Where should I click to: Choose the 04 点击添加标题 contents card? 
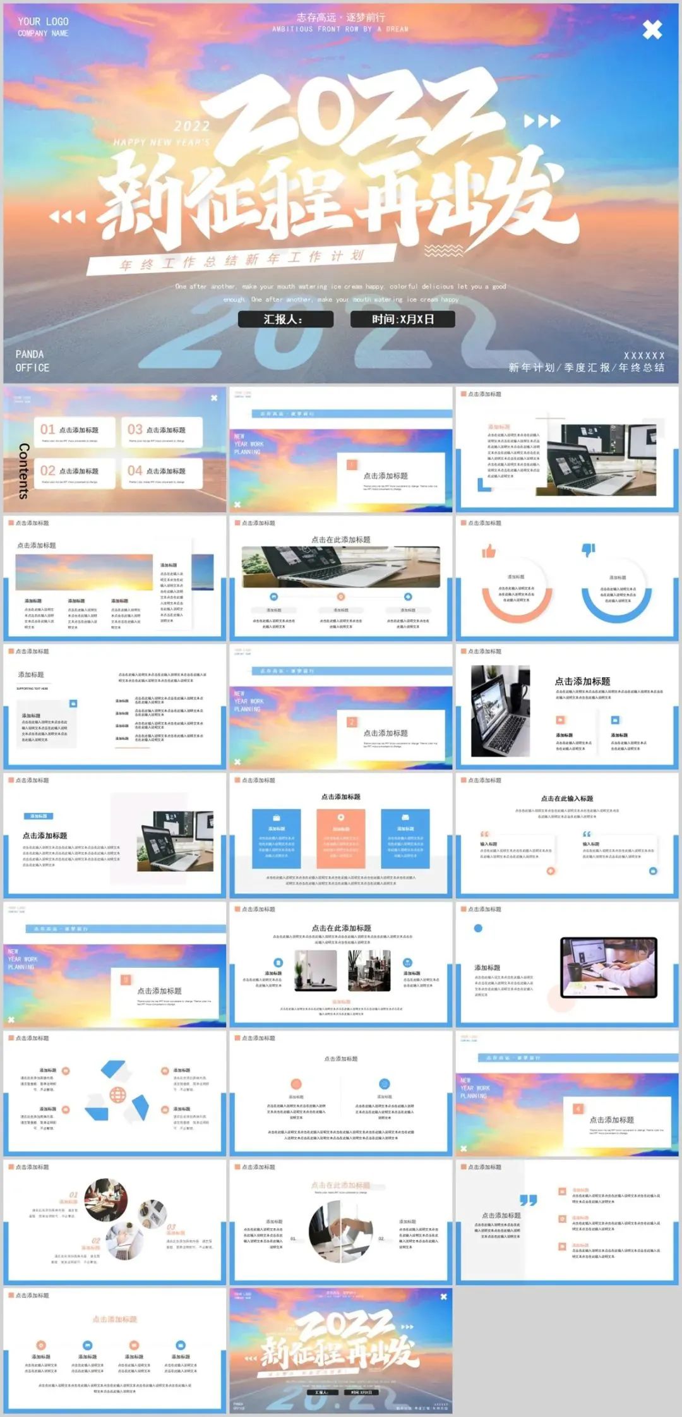162,473
